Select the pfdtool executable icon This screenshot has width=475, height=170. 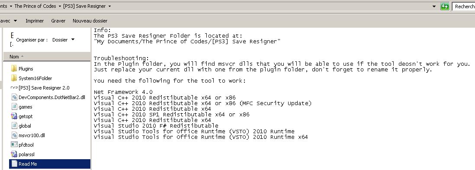(x=14, y=145)
